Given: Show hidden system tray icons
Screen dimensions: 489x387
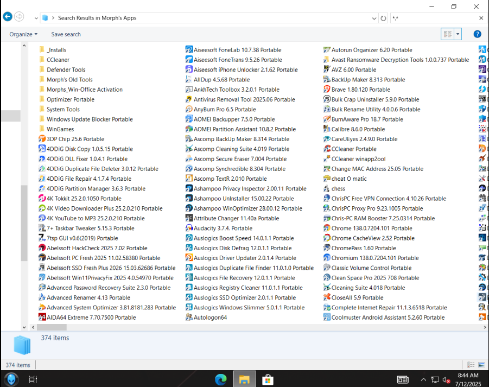Looking at the screenshot, I should click(423, 379).
